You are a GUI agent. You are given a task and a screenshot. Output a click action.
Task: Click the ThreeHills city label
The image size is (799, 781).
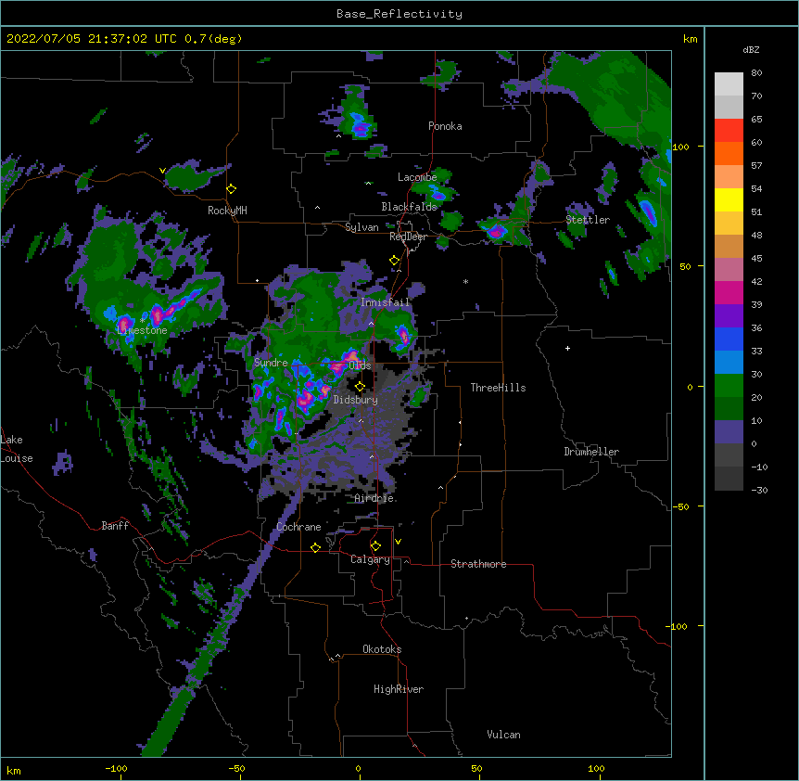pyautogui.click(x=498, y=388)
